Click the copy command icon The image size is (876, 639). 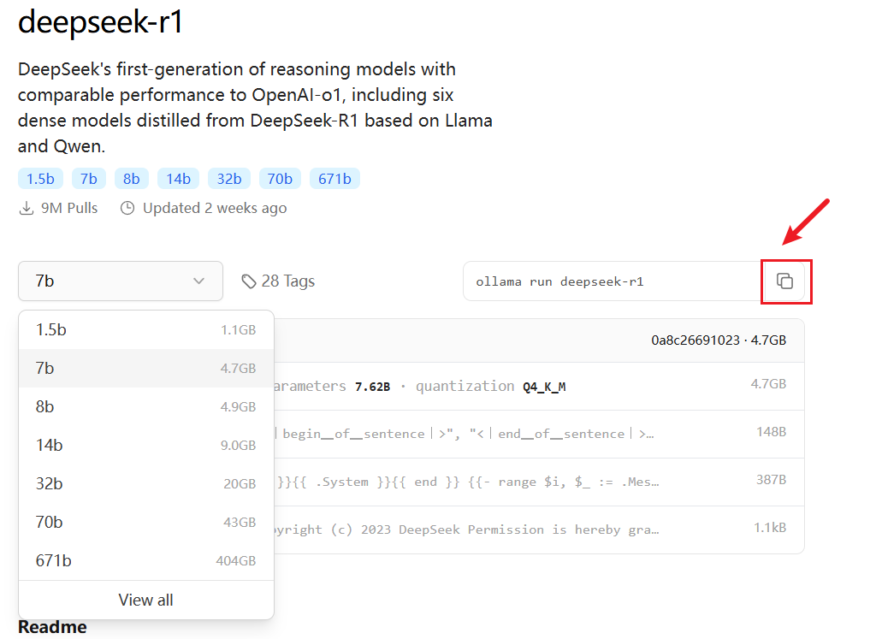(785, 281)
